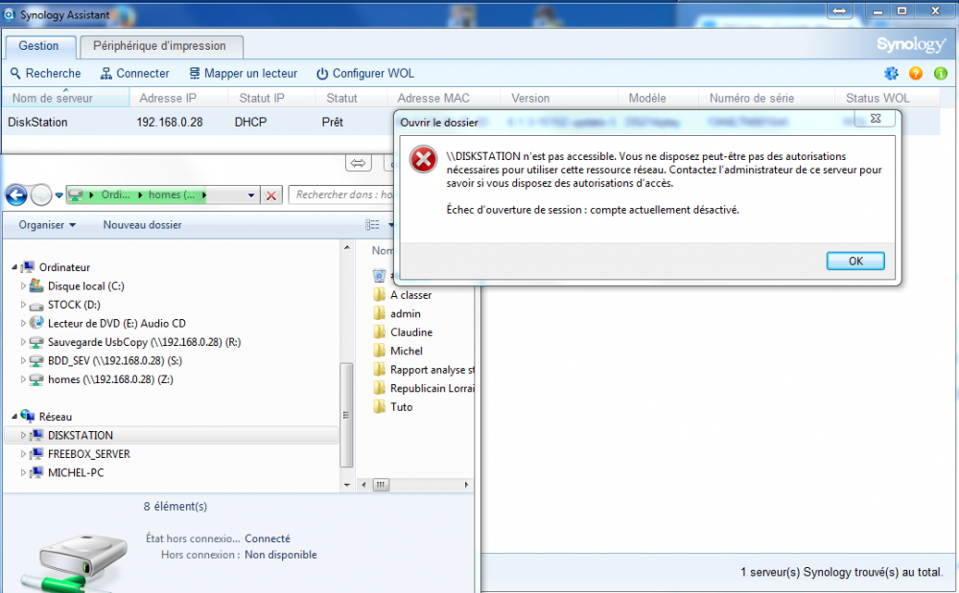Viewport: 959px width, 593px height.
Task: Expand the MICHEL-PC network node
Action: click(x=23, y=472)
